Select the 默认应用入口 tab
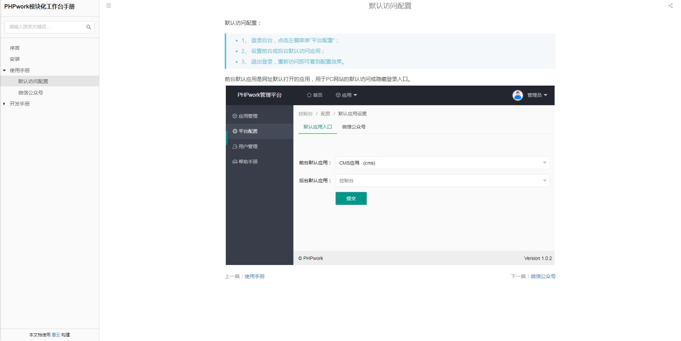Viewport: 681px width, 341px height. [317, 127]
